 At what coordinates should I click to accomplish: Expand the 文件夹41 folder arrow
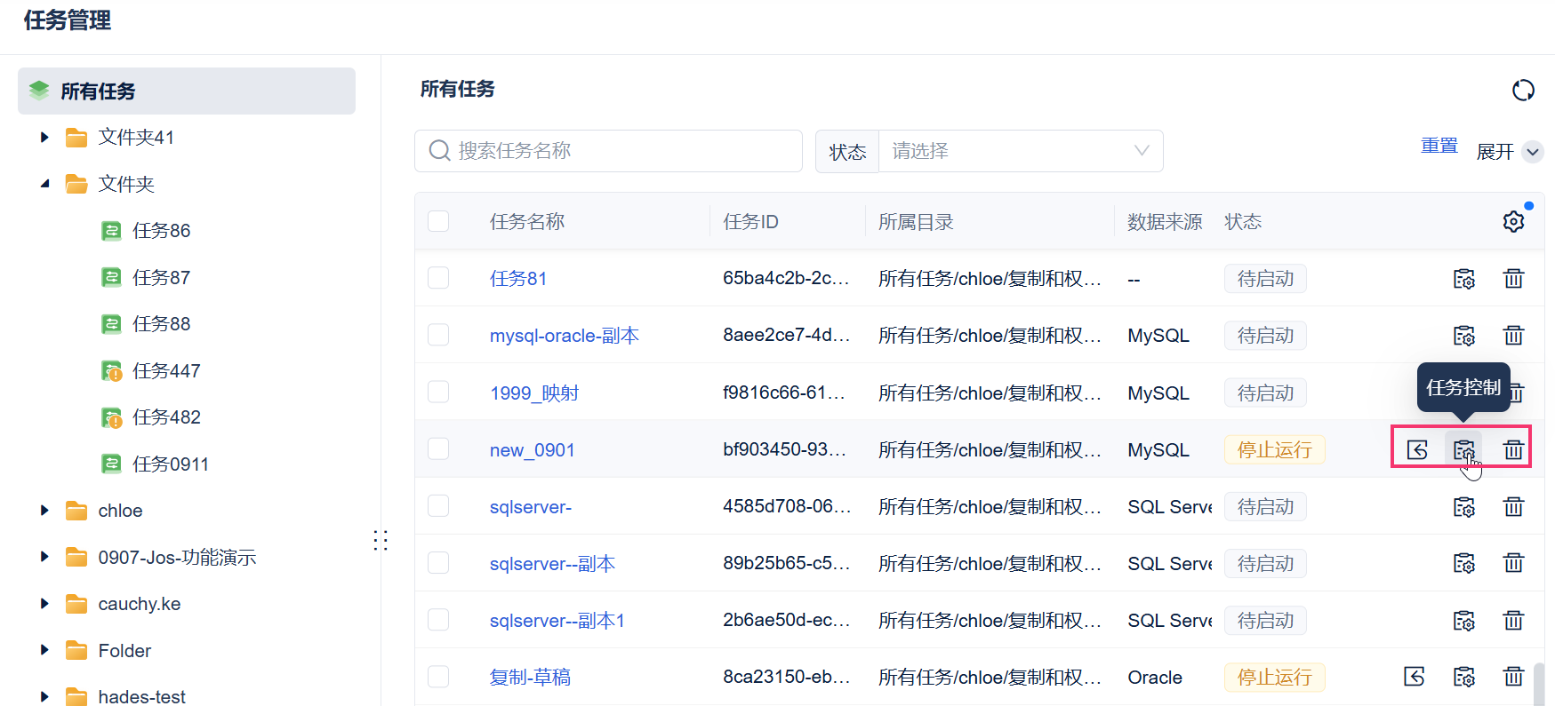(x=44, y=138)
